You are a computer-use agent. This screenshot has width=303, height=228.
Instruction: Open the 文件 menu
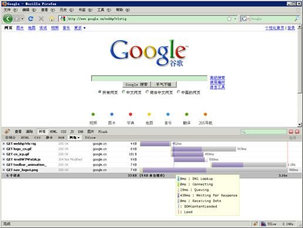11,10
